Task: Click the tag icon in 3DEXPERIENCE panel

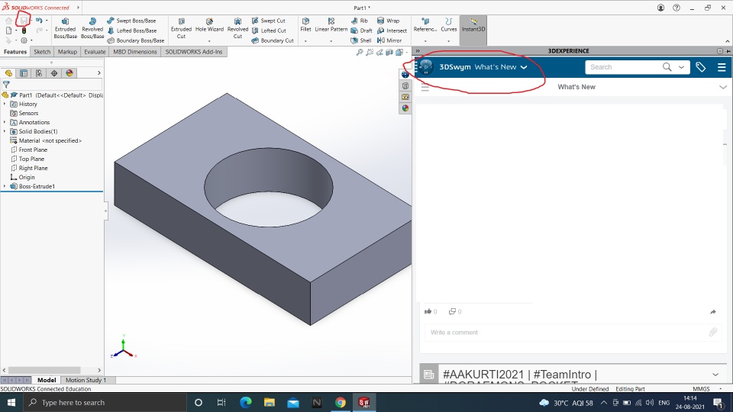Action: click(700, 67)
